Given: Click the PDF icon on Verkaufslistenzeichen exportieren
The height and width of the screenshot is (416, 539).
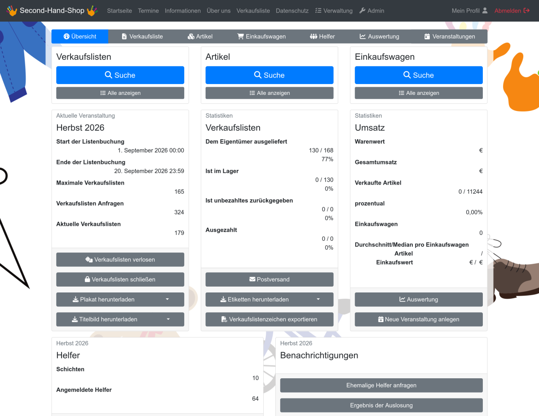Looking at the screenshot, I should tap(224, 319).
